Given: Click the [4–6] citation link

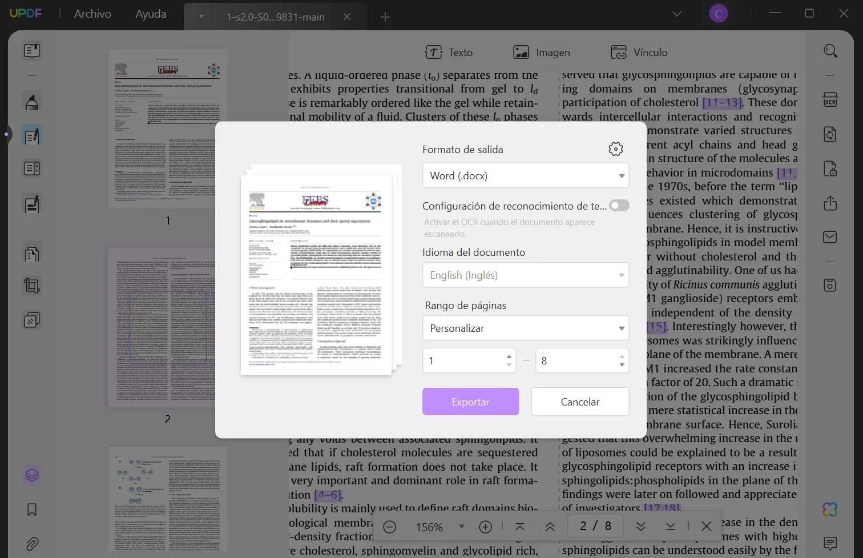Looking at the screenshot, I should click(328, 495).
